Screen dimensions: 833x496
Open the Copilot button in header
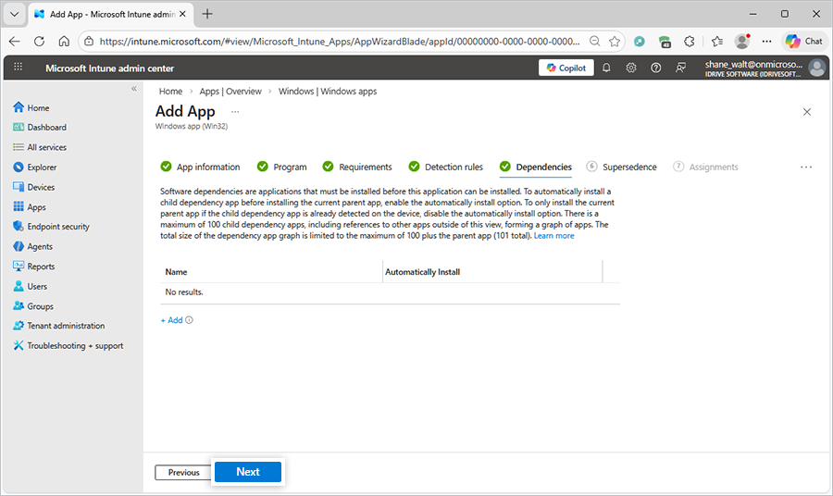566,68
